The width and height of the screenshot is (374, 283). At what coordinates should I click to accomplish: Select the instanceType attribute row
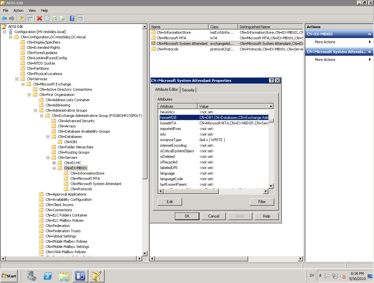(x=214, y=140)
